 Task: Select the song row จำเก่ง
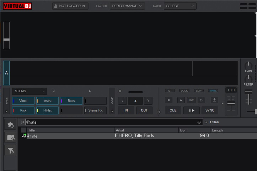[x=139, y=136]
